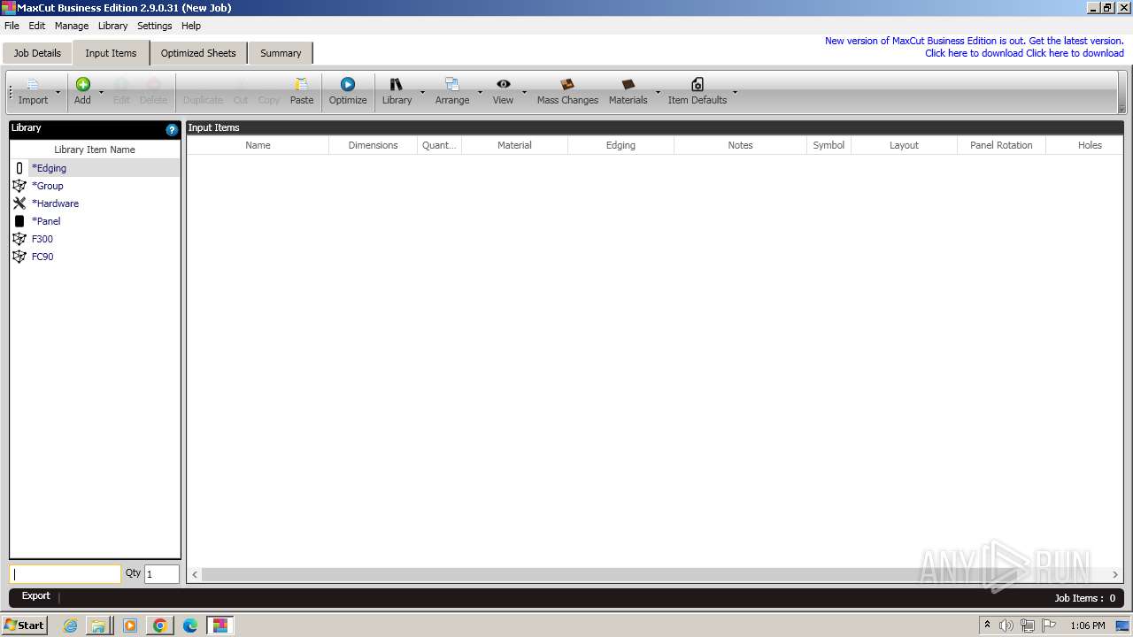The height and width of the screenshot is (637, 1133).
Task: Sort by Name column header
Action: tap(258, 145)
